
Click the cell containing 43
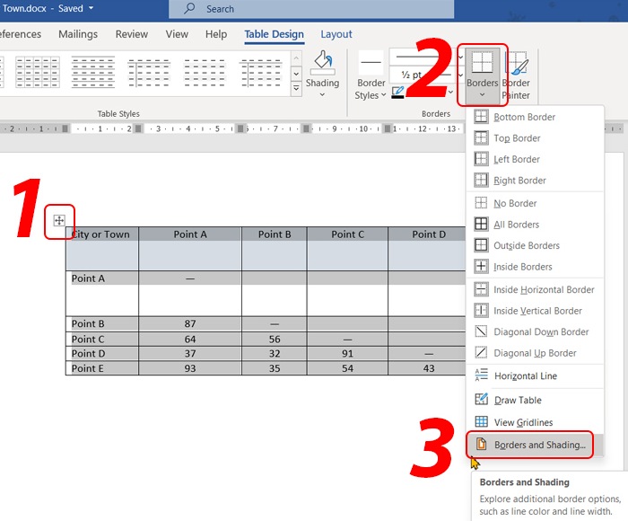click(427, 368)
